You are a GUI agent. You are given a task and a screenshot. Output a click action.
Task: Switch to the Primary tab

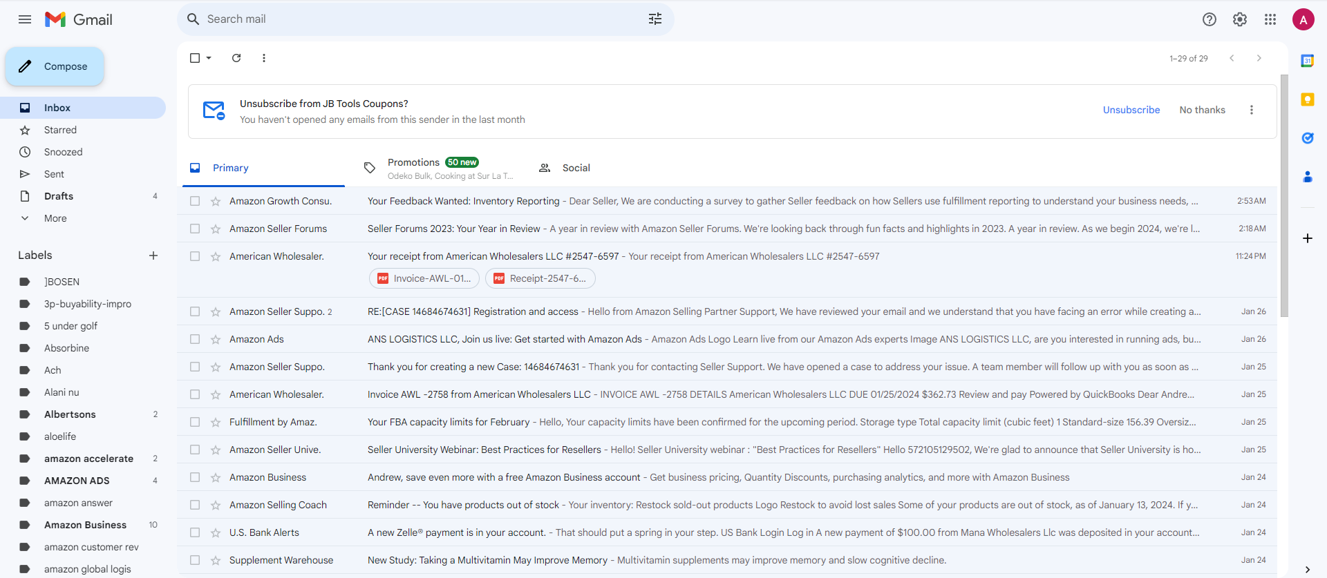tap(263, 168)
